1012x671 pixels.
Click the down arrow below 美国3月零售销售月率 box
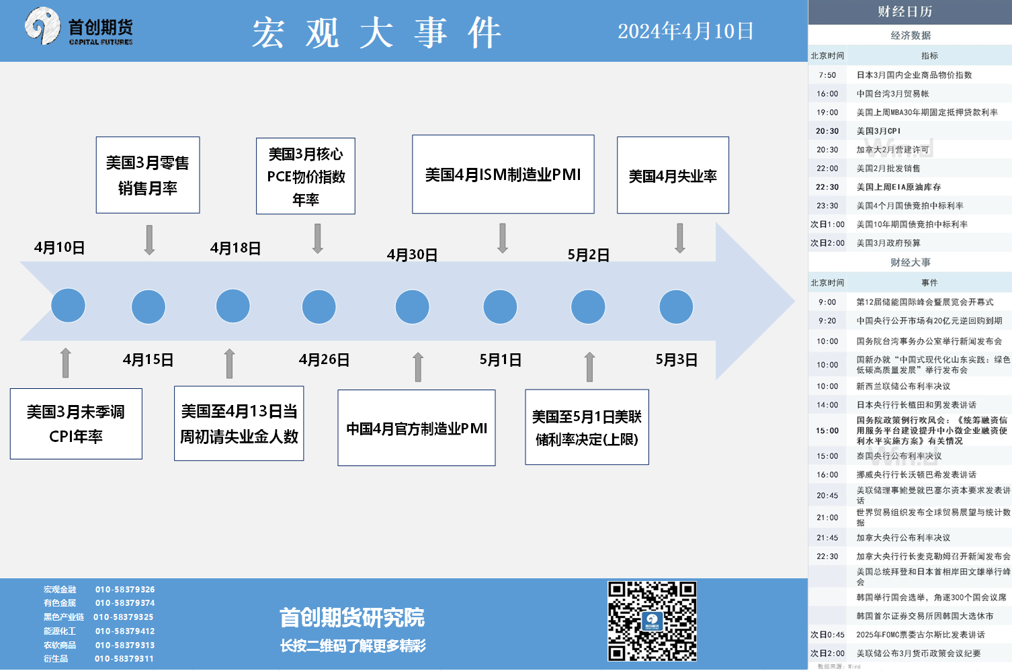tap(149, 240)
